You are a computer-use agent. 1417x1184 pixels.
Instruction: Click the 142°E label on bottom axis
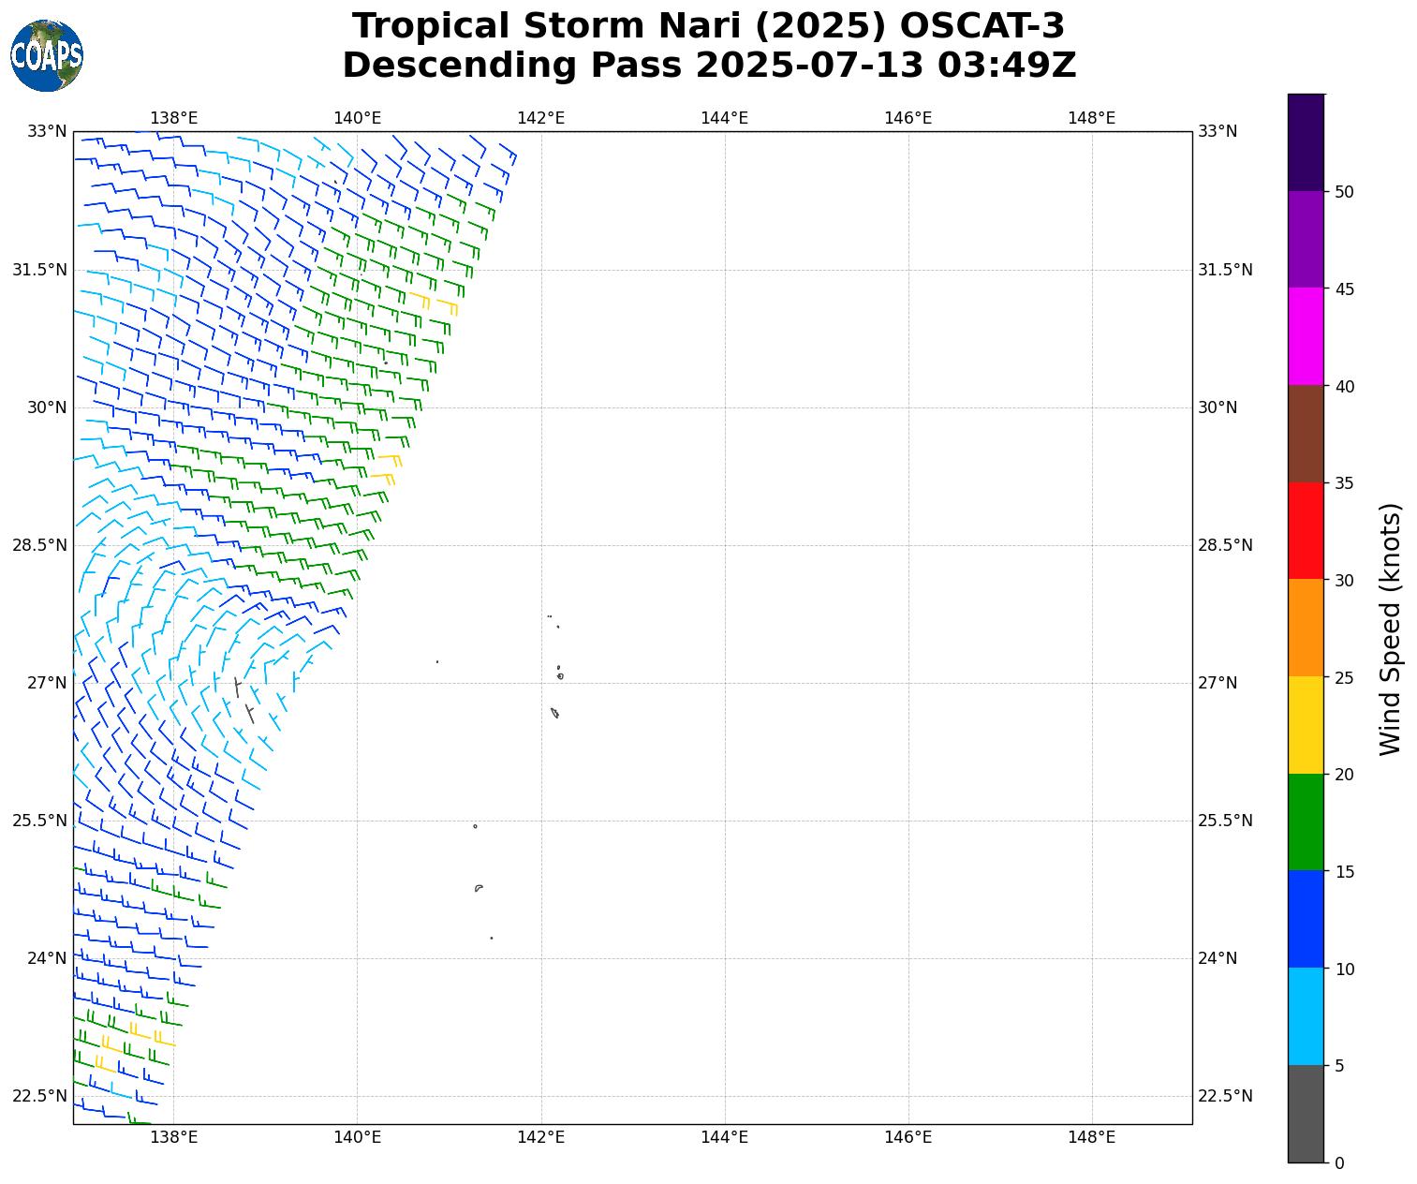(540, 1138)
